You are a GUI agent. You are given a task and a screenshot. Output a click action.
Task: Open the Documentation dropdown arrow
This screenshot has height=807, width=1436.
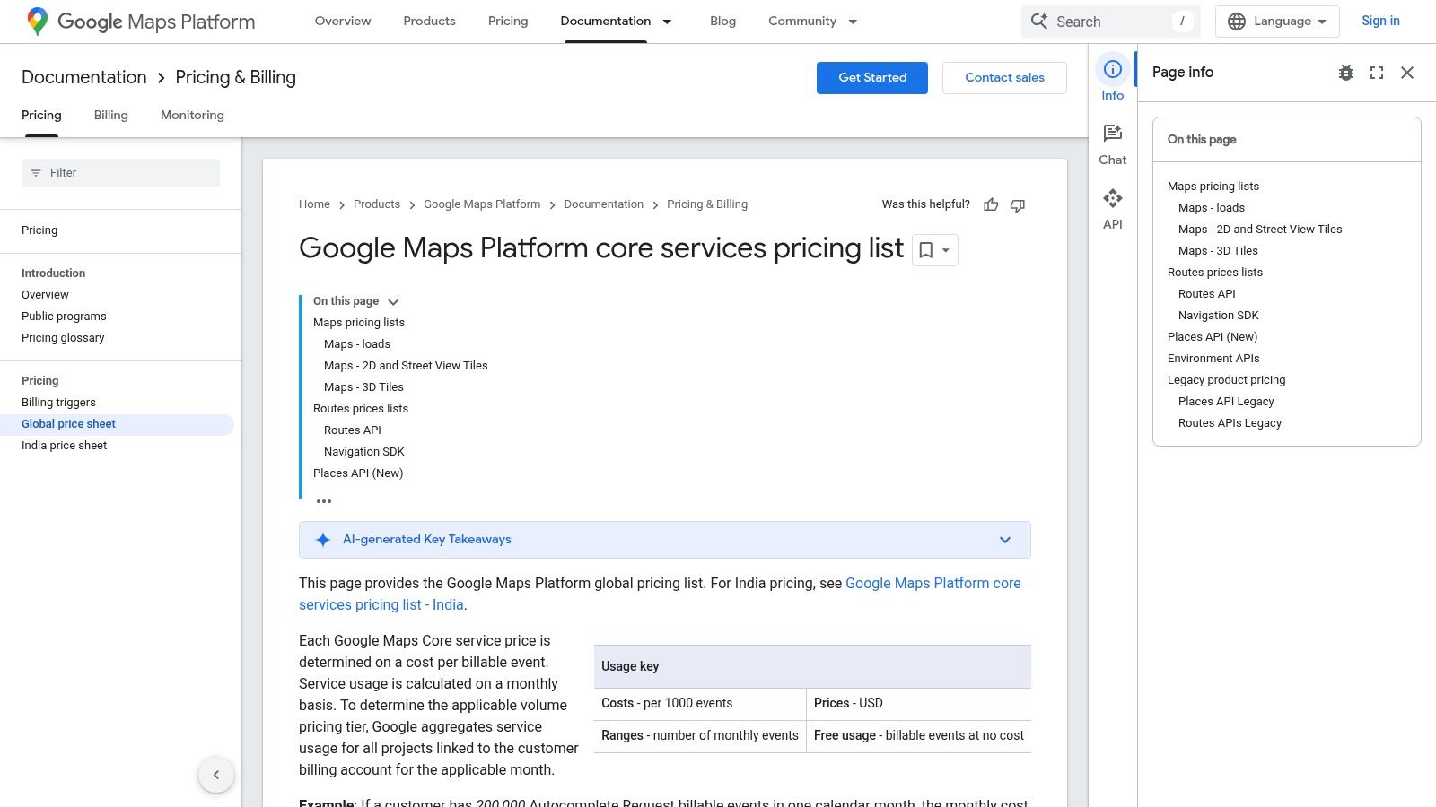(667, 22)
